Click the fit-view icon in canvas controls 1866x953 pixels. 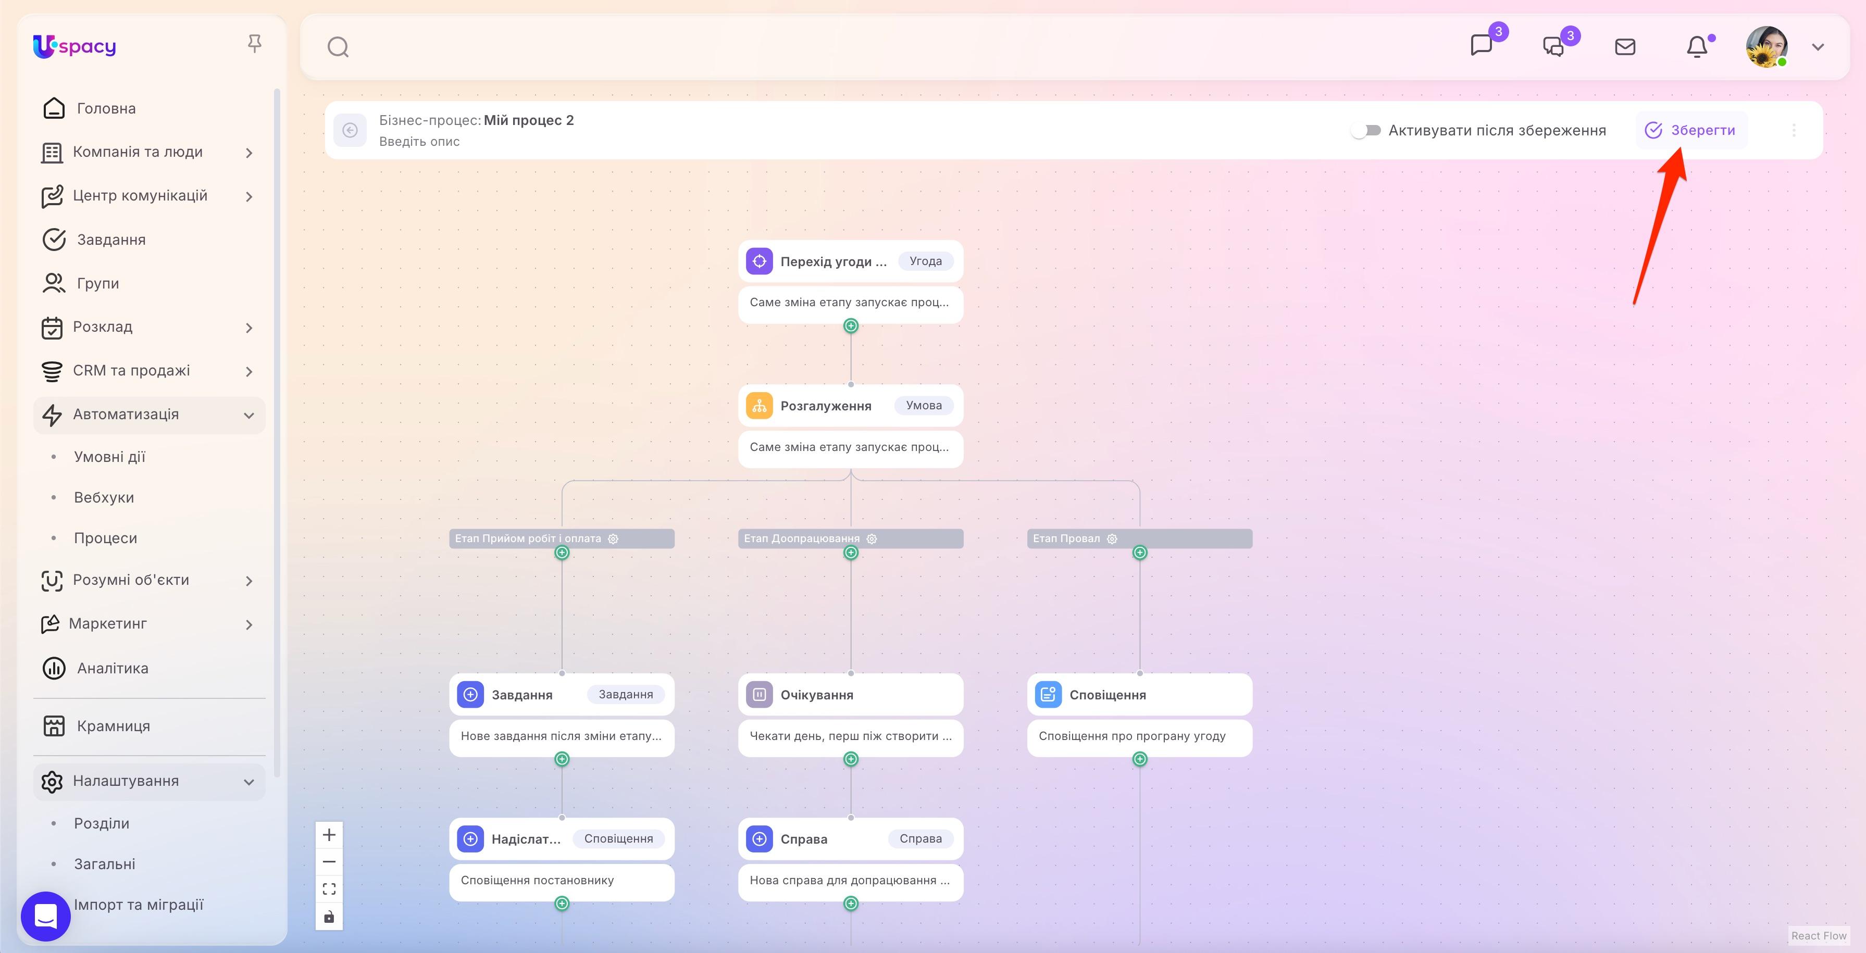pyautogui.click(x=329, y=888)
